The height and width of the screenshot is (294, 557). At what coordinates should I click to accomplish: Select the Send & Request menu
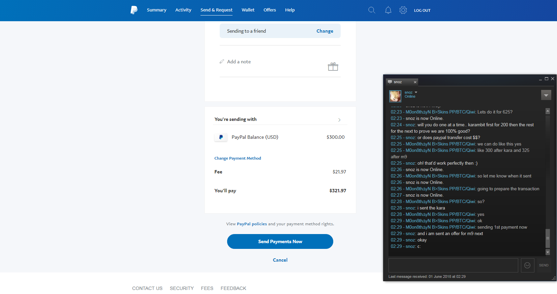[216, 10]
